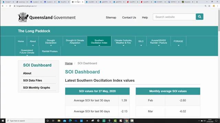Image resolution: width=220 pixels, height=123 pixels.
Task: Select the -2.13 SOI 90 days value
Action: [x=124, y=111]
